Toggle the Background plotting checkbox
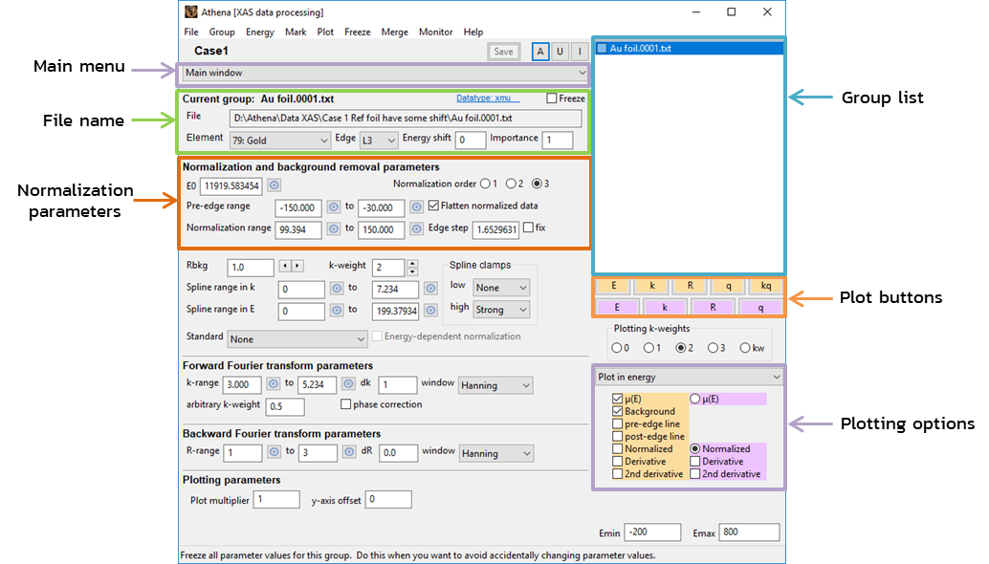 (x=618, y=411)
